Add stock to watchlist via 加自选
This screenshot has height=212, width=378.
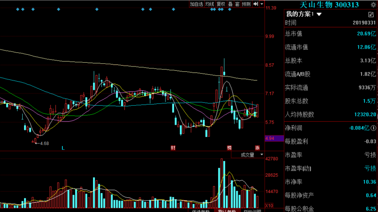(x=197, y=4)
